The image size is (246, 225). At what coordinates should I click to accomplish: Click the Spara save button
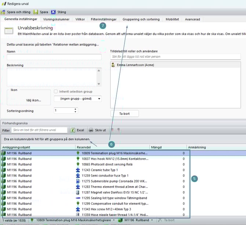(x=41, y=12)
